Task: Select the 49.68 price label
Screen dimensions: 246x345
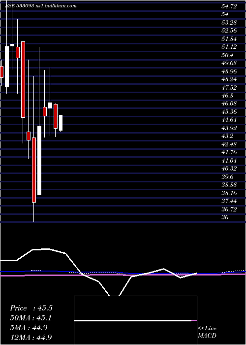Action: point(229,63)
